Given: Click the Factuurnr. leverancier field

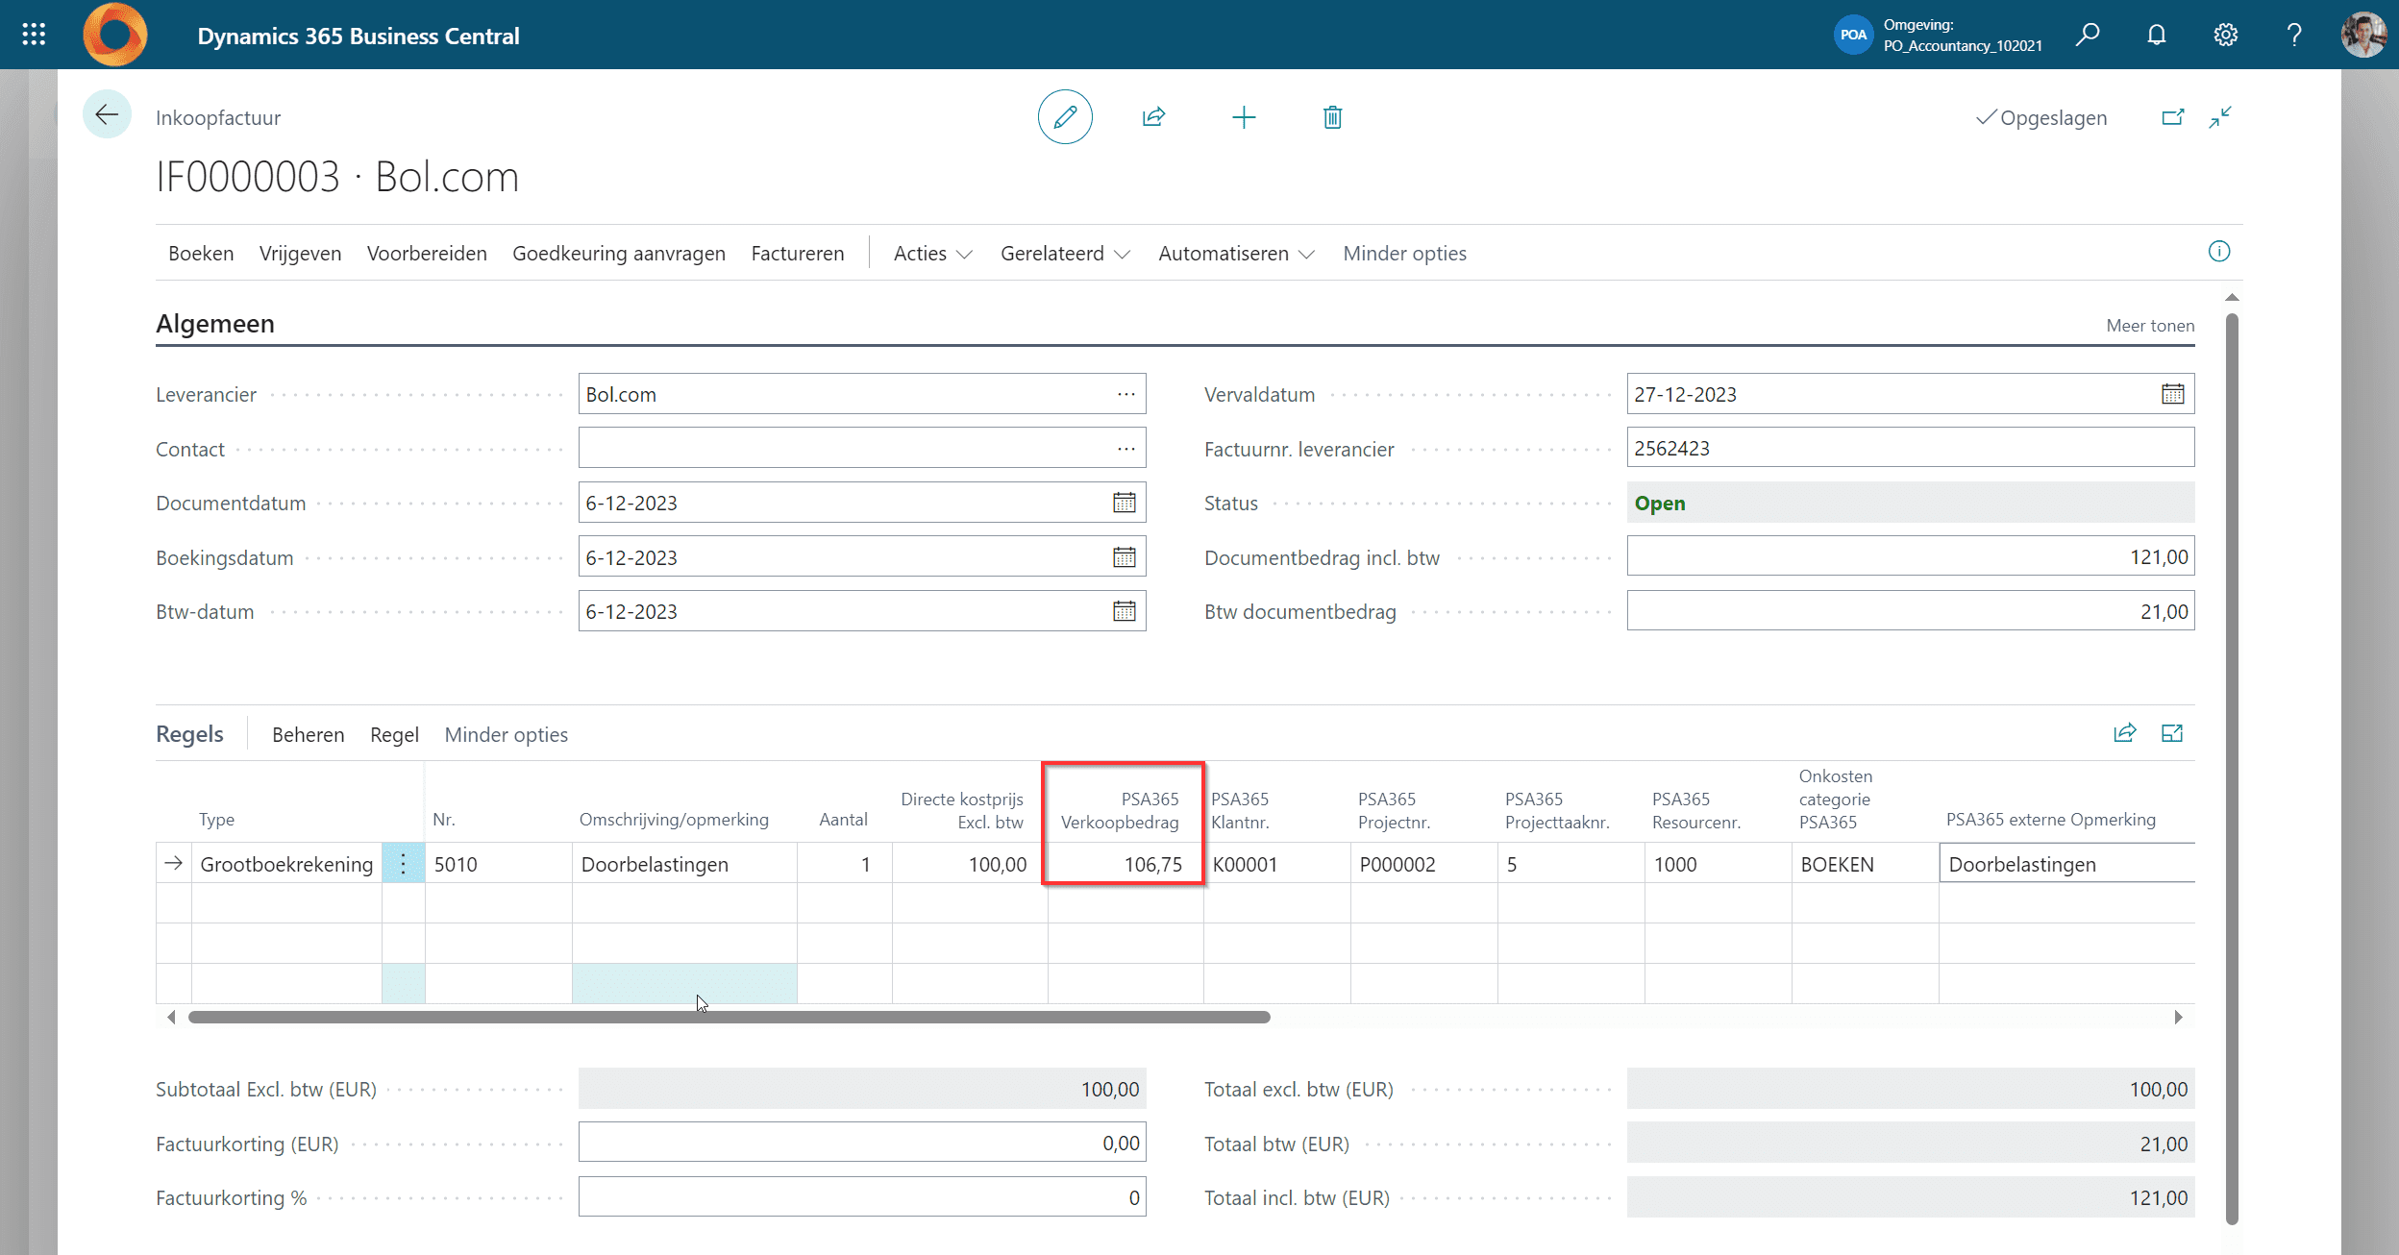Looking at the screenshot, I should click(1911, 449).
